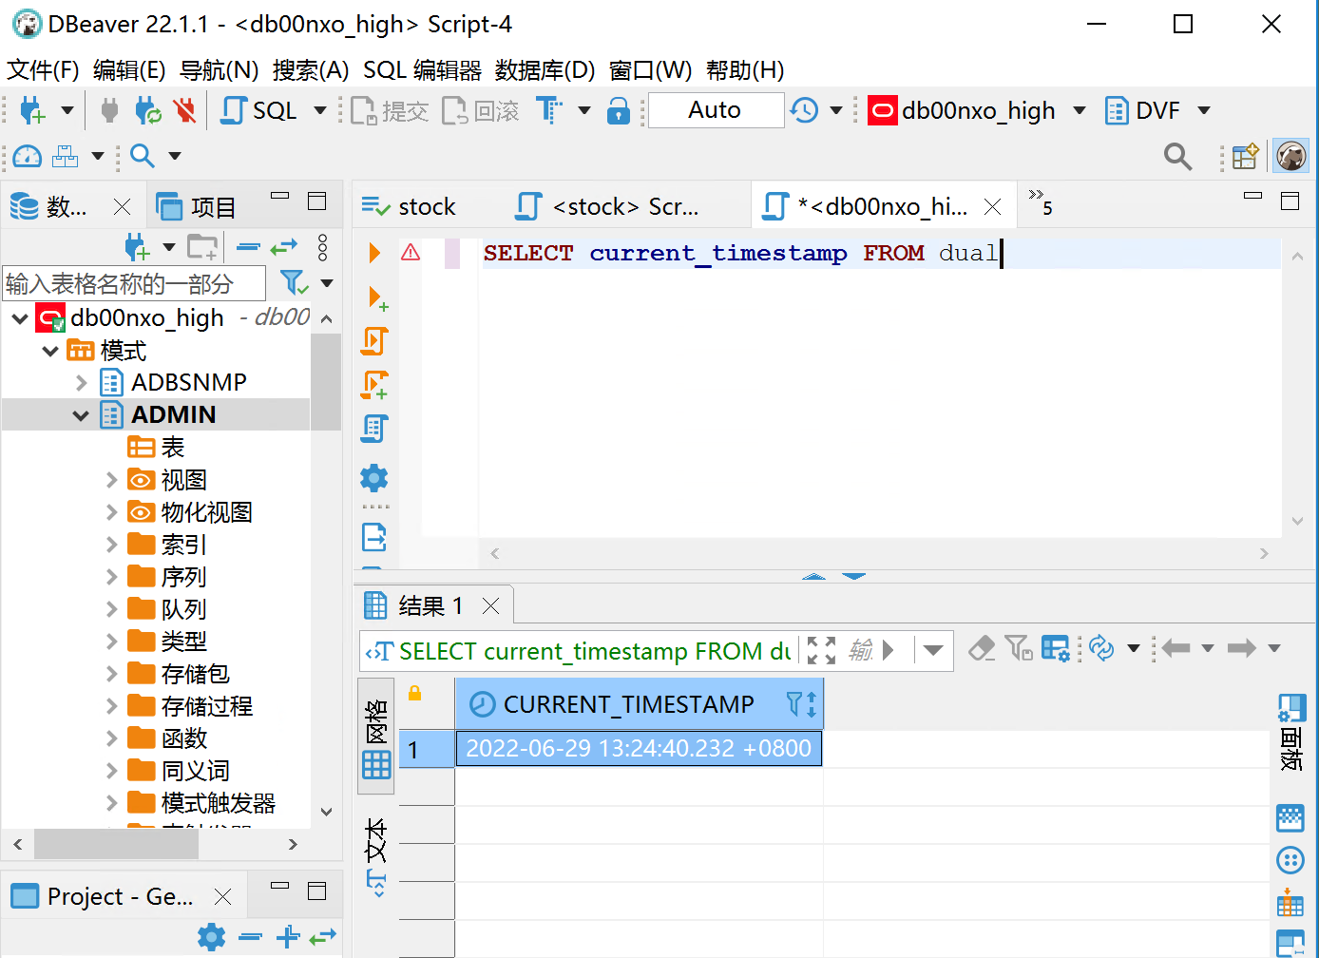The width and height of the screenshot is (1319, 958).
Task: Open the SQL 编辑器 menu
Action: pyautogui.click(x=422, y=70)
